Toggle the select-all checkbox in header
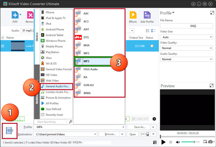Viewport: 216px width, 147px height. pos(3,38)
